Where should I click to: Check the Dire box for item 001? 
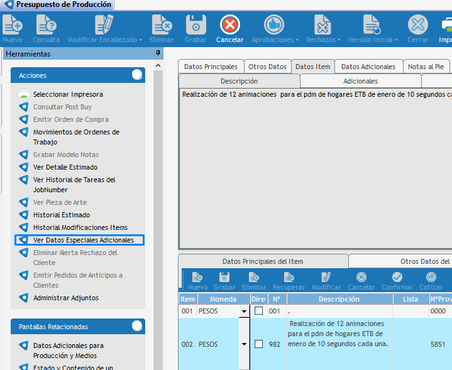(258, 311)
